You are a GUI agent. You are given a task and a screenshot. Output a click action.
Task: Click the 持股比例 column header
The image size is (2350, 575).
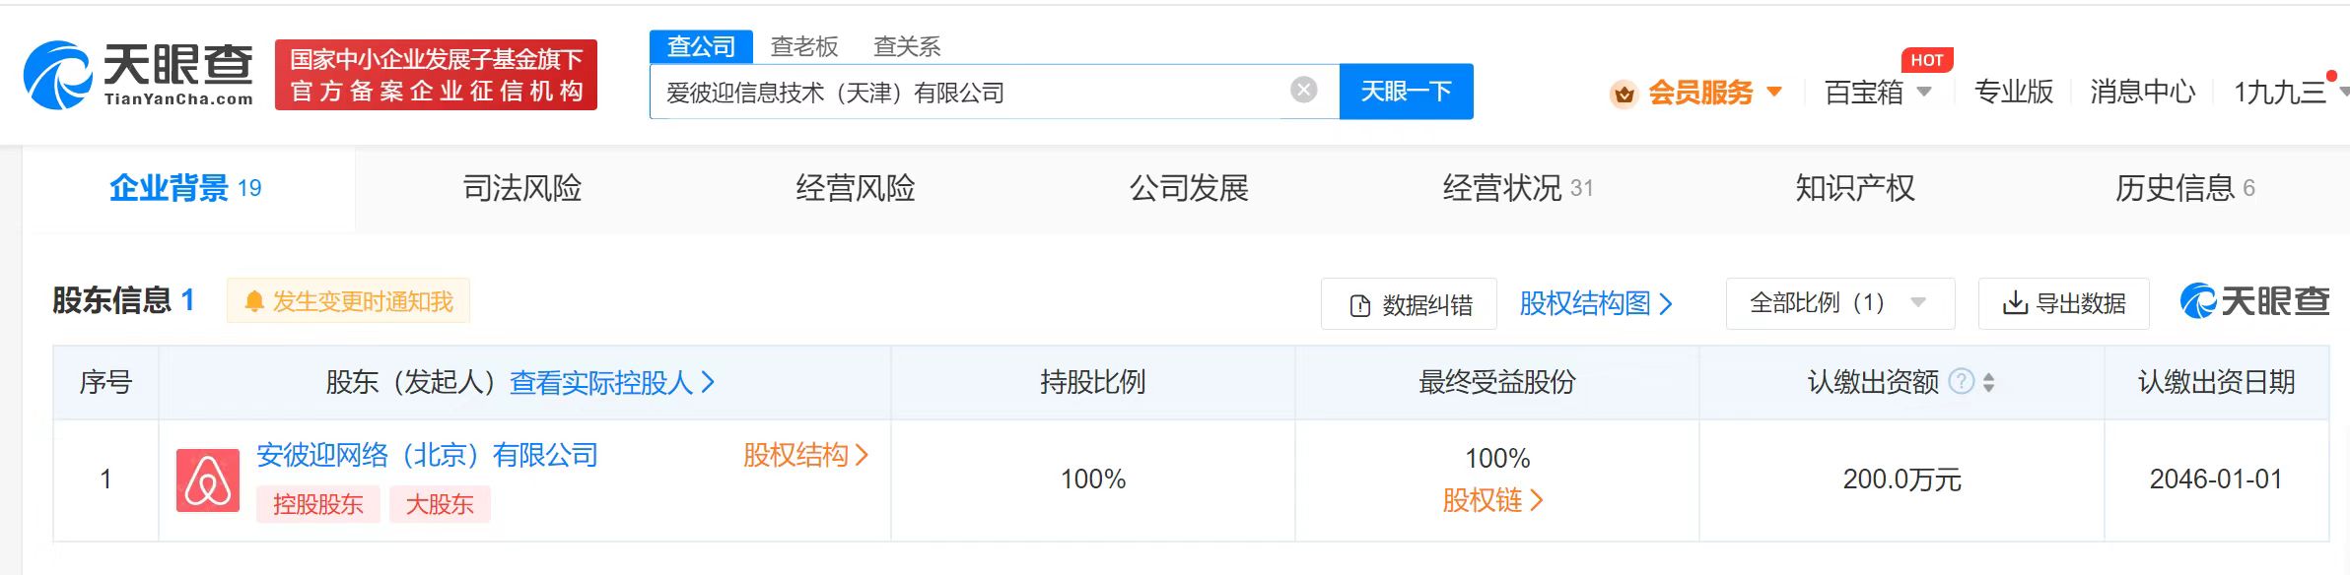click(x=1092, y=382)
